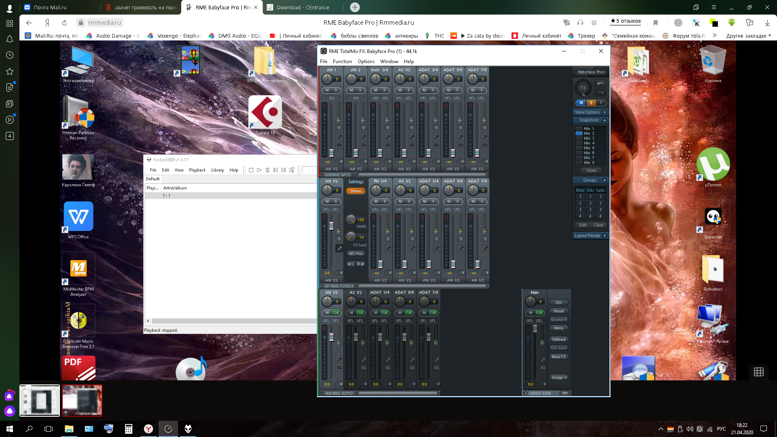
Task: Open Babyface Pro device dropdown
Action: [591, 72]
